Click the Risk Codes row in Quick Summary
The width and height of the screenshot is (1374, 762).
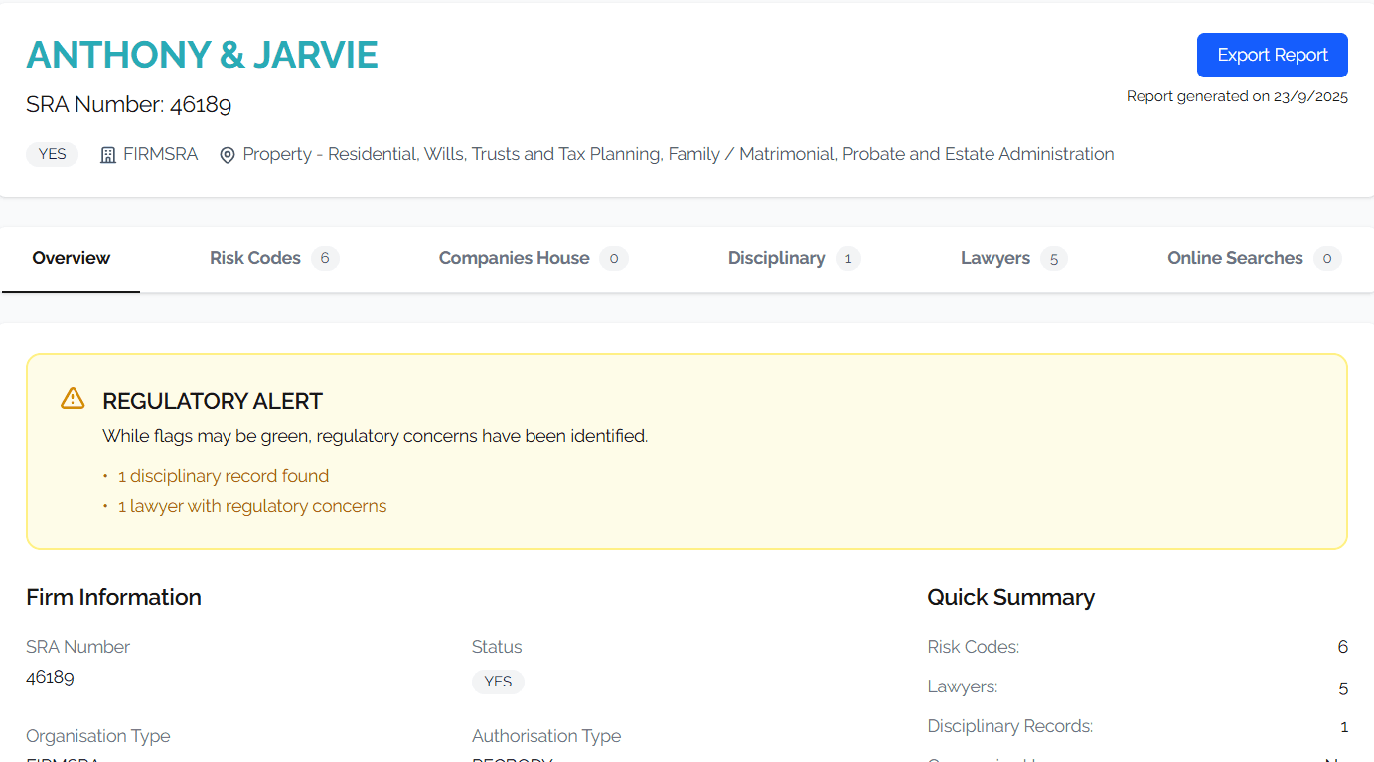point(1137,647)
